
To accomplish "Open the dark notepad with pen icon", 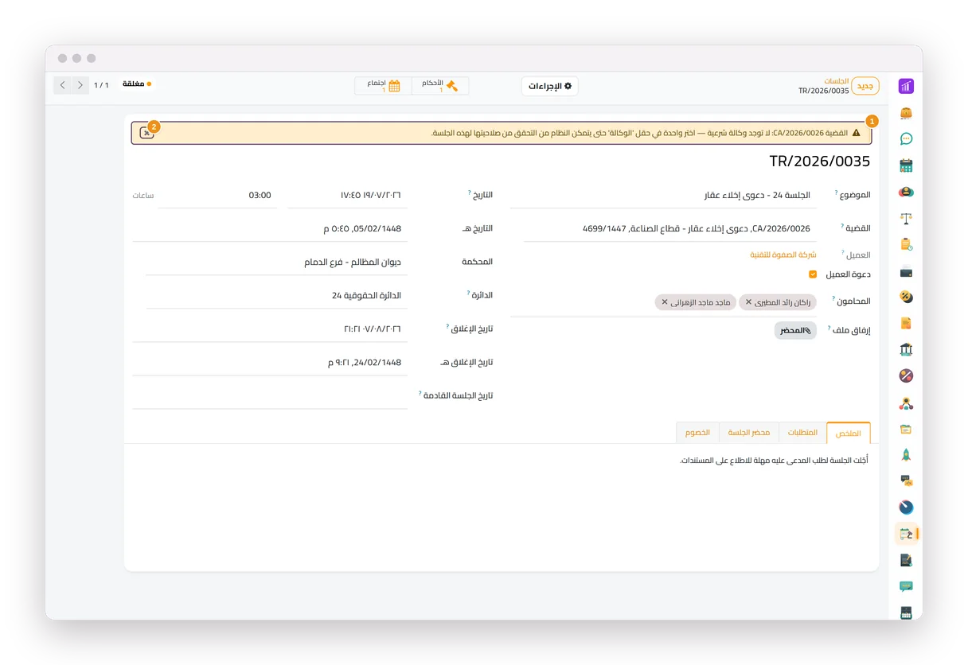I will tap(906, 560).
